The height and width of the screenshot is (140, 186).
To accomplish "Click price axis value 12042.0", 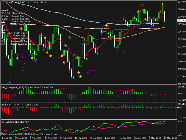I will 182,61.
